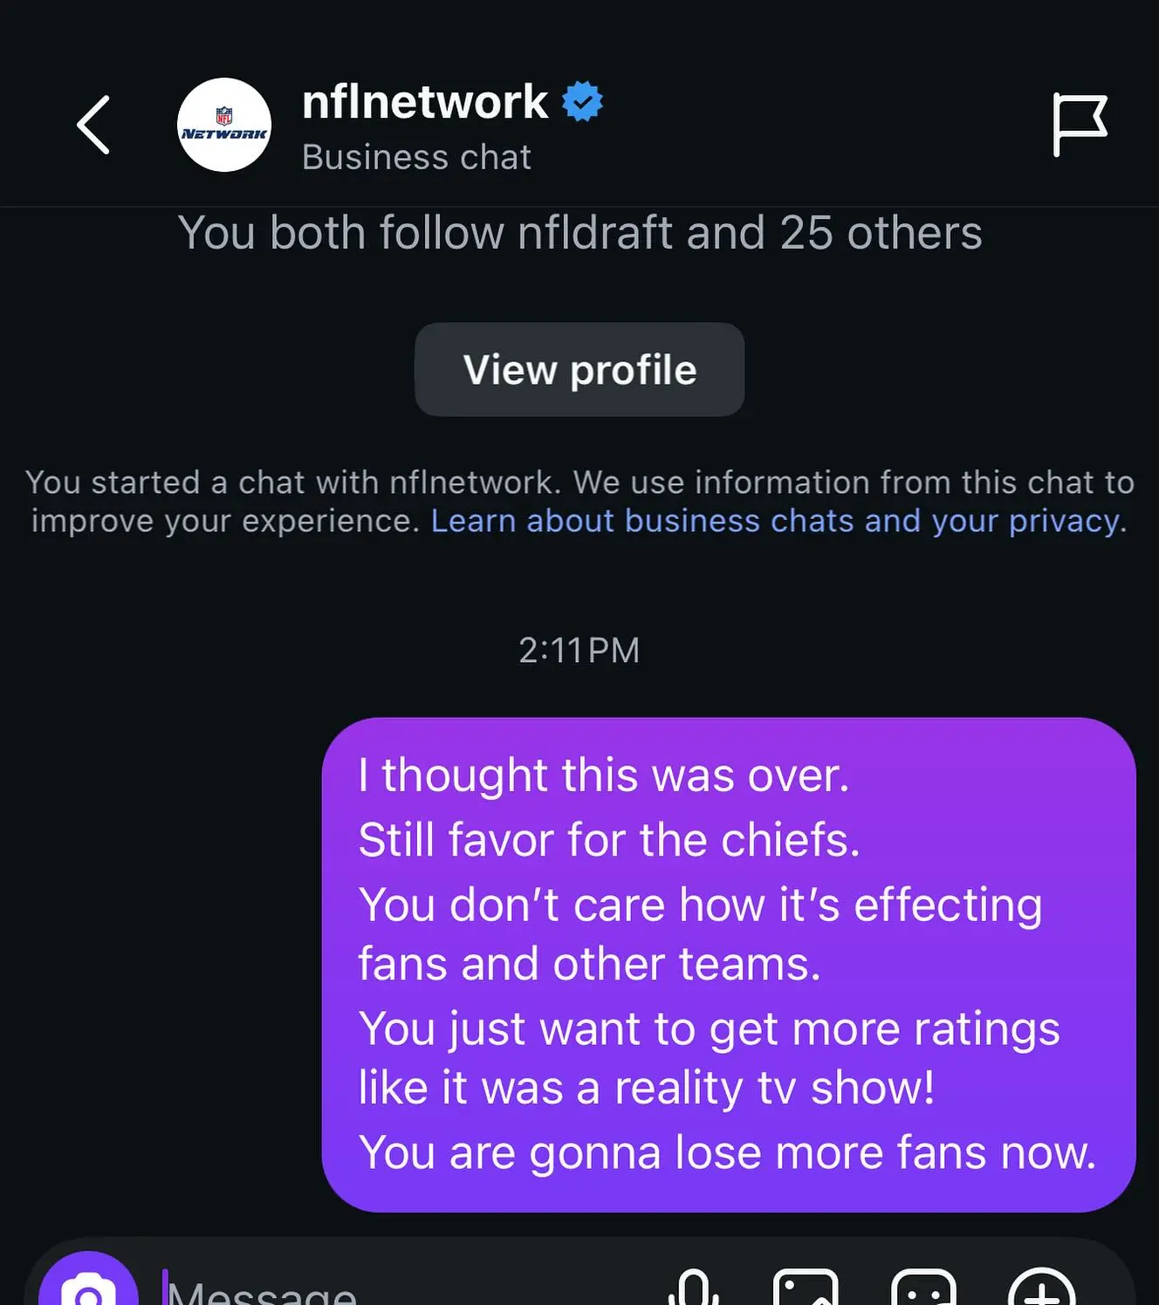Tap 'You both follow nfldraft and 25 others'
The width and height of the screenshot is (1159, 1305).
coord(579,233)
